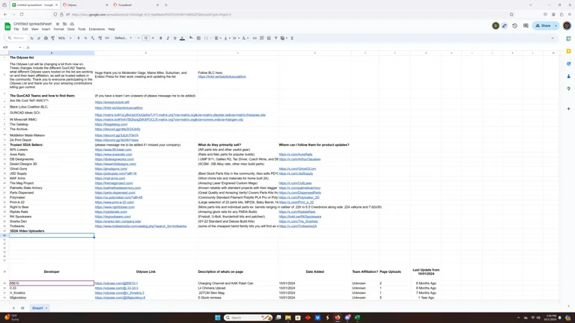Click the Print icon
This screenshot has width=575, height=323.
coord(46,38)
